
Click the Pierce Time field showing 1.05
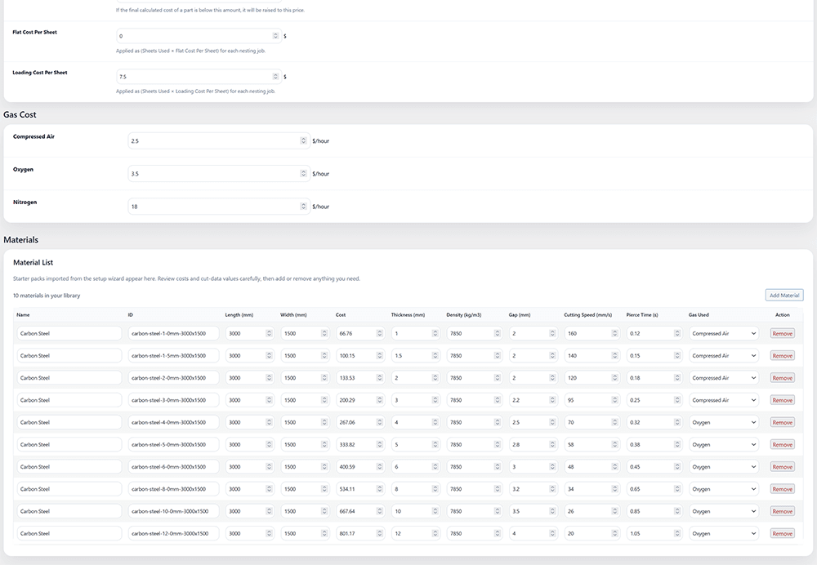coord(650,533)
